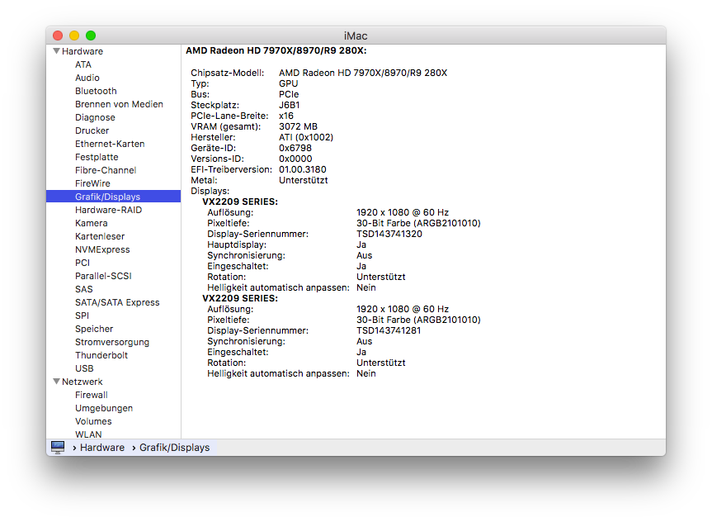This screenshot has width=712, height=522.
Task: Click the AMD Radeon HD heading
Action: tap(276, 50)
